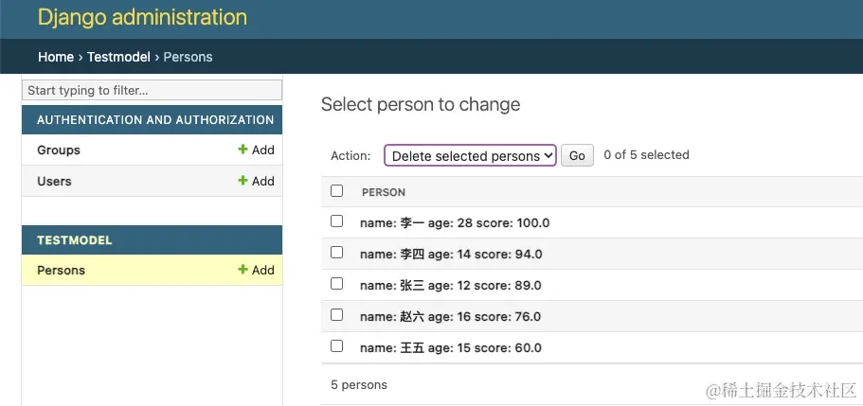The width and height of the screenshot is (863, 406).
Task: Select the checkbox next to 李四
Action: pos(336,253)
